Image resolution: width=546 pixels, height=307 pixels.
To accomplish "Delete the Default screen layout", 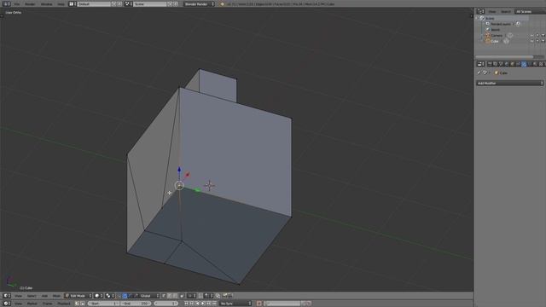I will click(x=119, y=3).
